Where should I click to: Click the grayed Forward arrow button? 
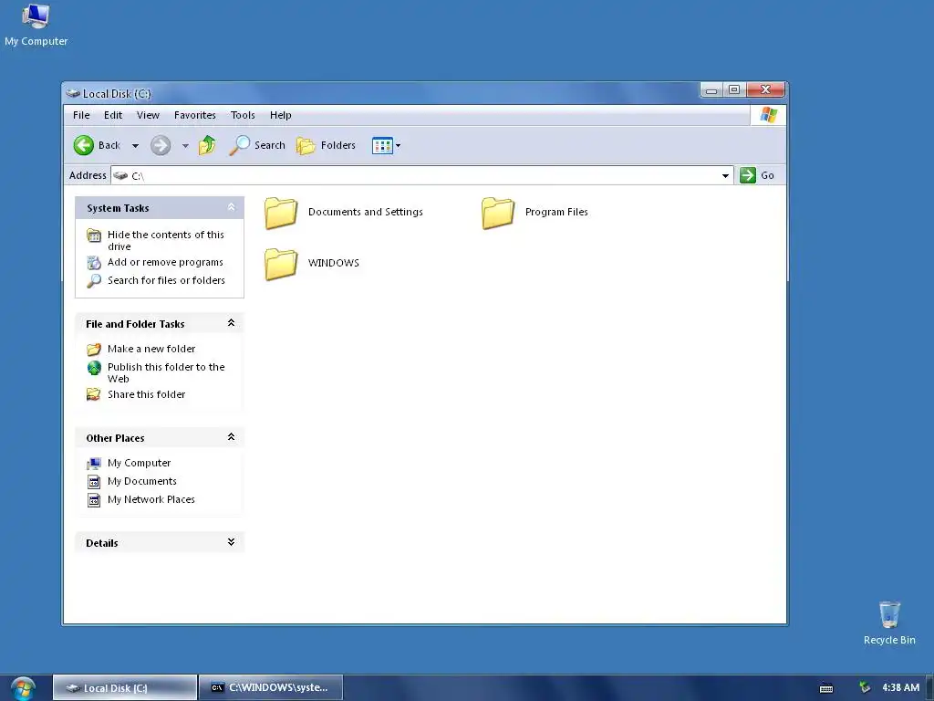[161, 145]
